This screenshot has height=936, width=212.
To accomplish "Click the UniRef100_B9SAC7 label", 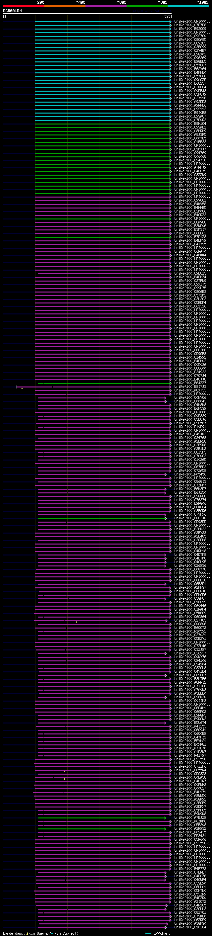I will (x=190, y=117).
